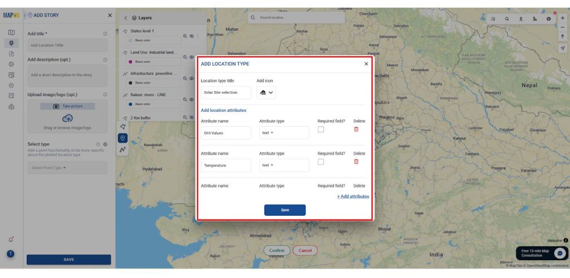The width and height of the screenshot is (570, 278).
Task: Close the ADD STORY panel
Action: click(x=110, y=15)
